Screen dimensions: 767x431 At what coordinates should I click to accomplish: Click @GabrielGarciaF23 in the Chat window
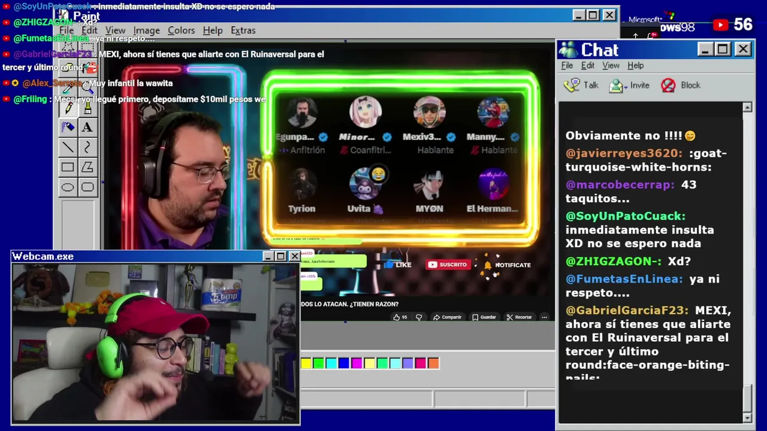coord(627,311)
